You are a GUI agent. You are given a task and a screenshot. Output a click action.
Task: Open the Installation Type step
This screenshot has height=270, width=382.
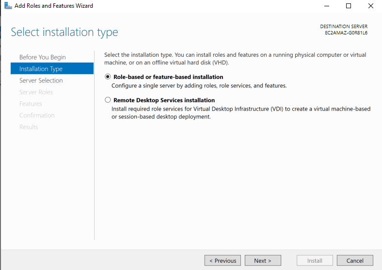click(52, 68)
